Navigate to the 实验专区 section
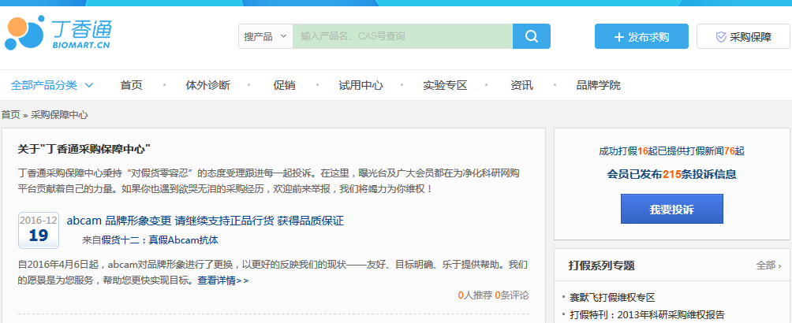This screenshot has width=792, height=323. coord(445,85)
